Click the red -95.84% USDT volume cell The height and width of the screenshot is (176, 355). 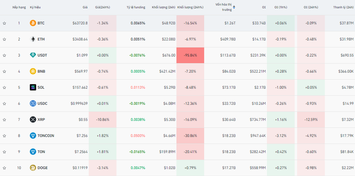(190, 55)
